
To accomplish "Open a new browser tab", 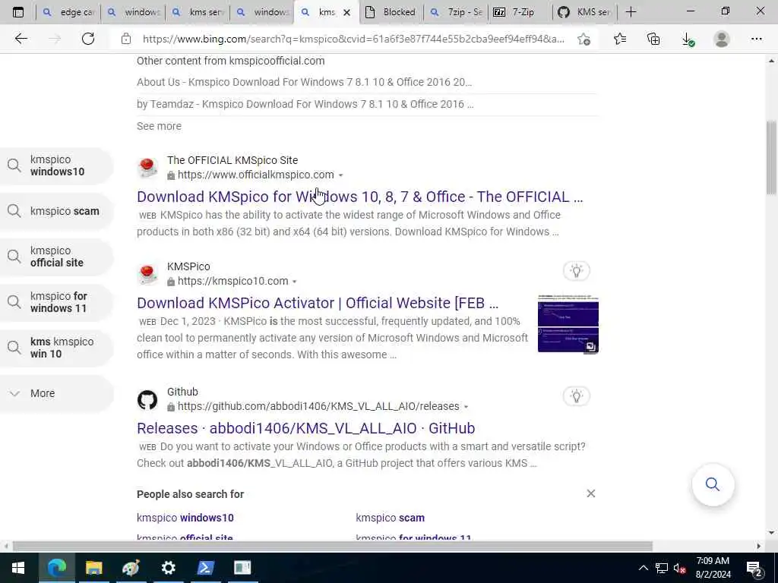I will click(x=631, y=12).
